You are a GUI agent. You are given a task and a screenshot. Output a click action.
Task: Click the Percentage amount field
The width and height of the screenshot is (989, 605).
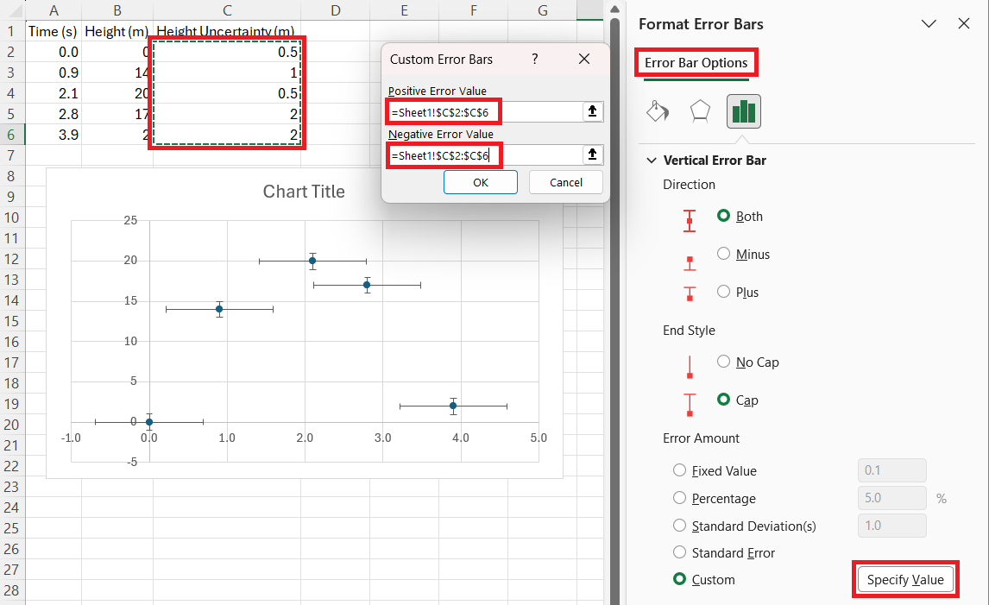[891, 498]
